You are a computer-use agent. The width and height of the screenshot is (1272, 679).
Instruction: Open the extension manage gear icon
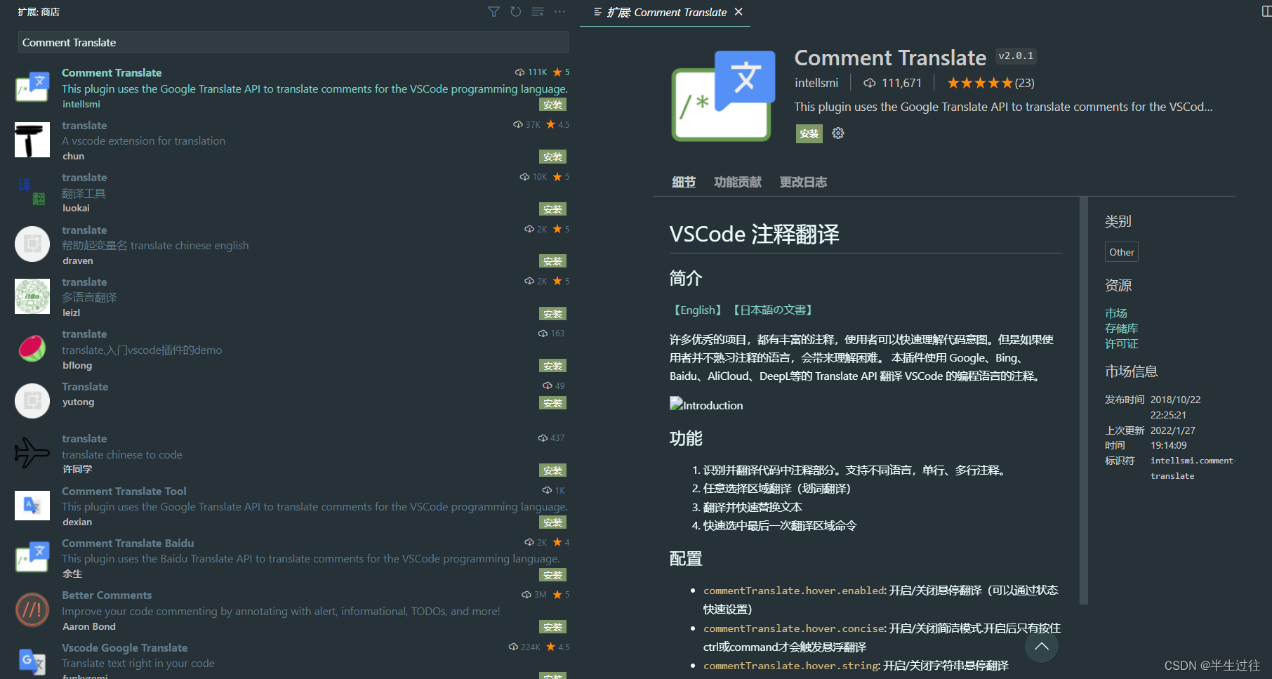click(838, 133)
